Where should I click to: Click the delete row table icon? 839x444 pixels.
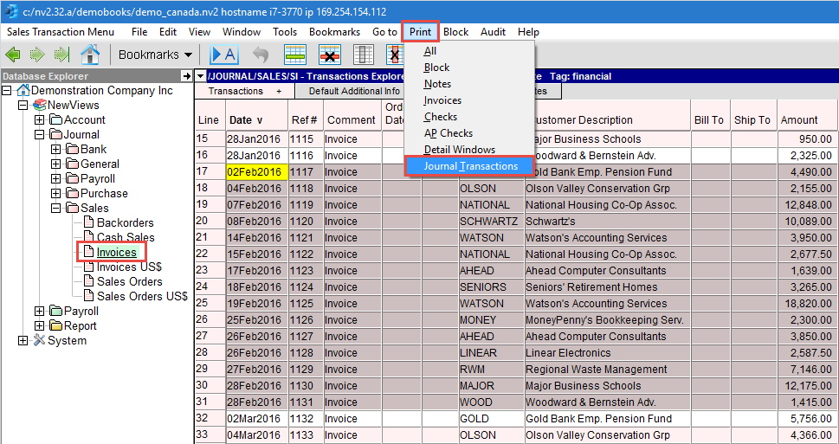330,55
